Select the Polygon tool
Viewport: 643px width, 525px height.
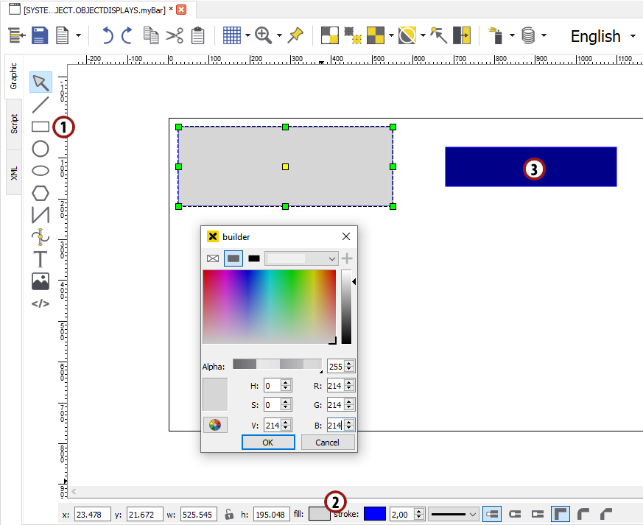coord(41,192)
